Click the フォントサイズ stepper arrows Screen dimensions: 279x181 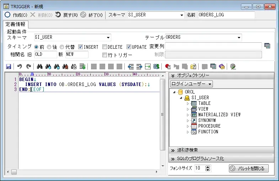click(208, 168)
